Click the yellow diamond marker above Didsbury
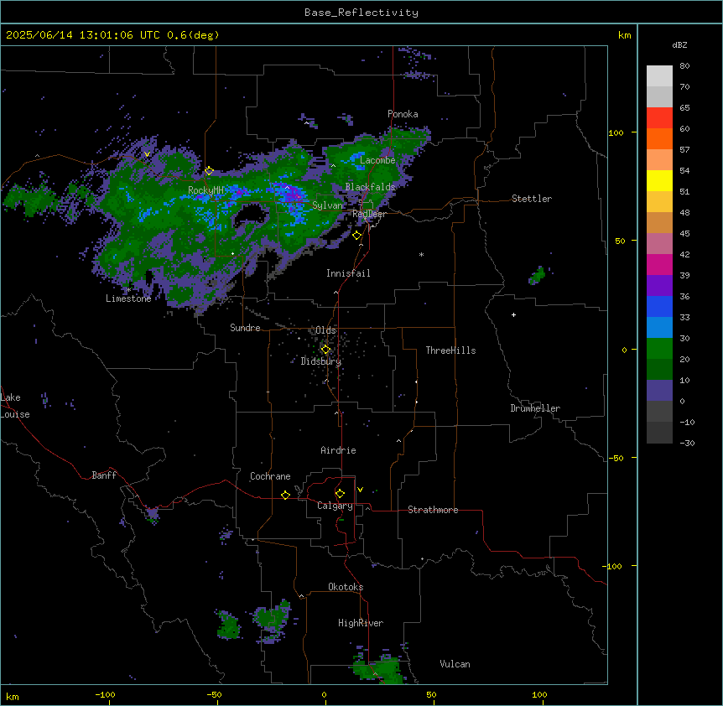The height and width of the screenshot is (706, 723). 325,350
